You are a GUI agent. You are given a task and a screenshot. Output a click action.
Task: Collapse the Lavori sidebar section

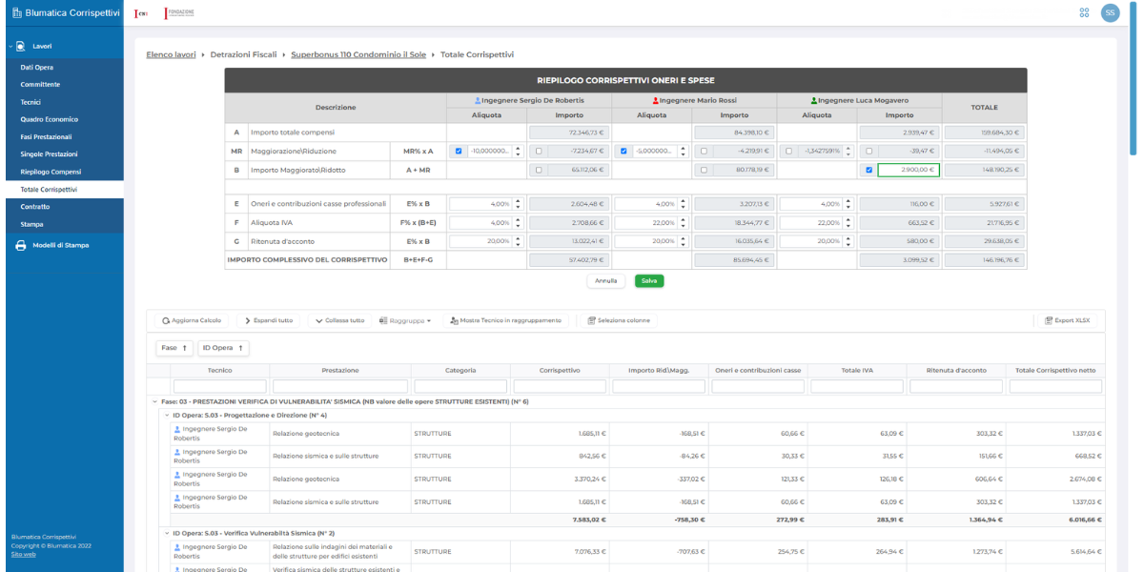[9, 46]
